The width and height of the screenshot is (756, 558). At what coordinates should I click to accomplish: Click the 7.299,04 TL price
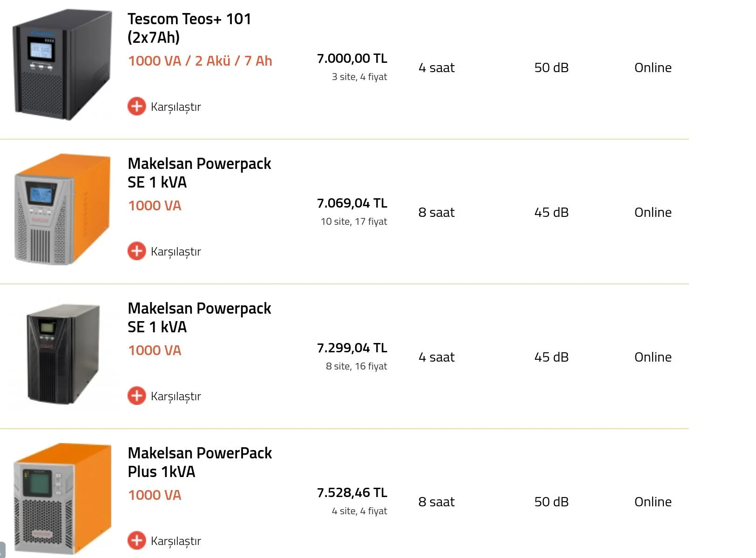352,348
